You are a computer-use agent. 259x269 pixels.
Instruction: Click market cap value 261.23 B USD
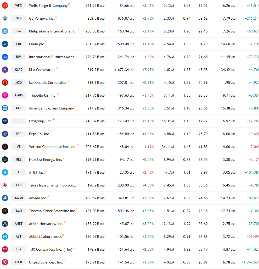95,6
